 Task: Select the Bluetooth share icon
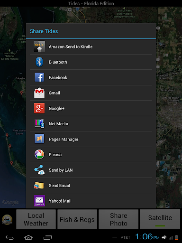39,62
